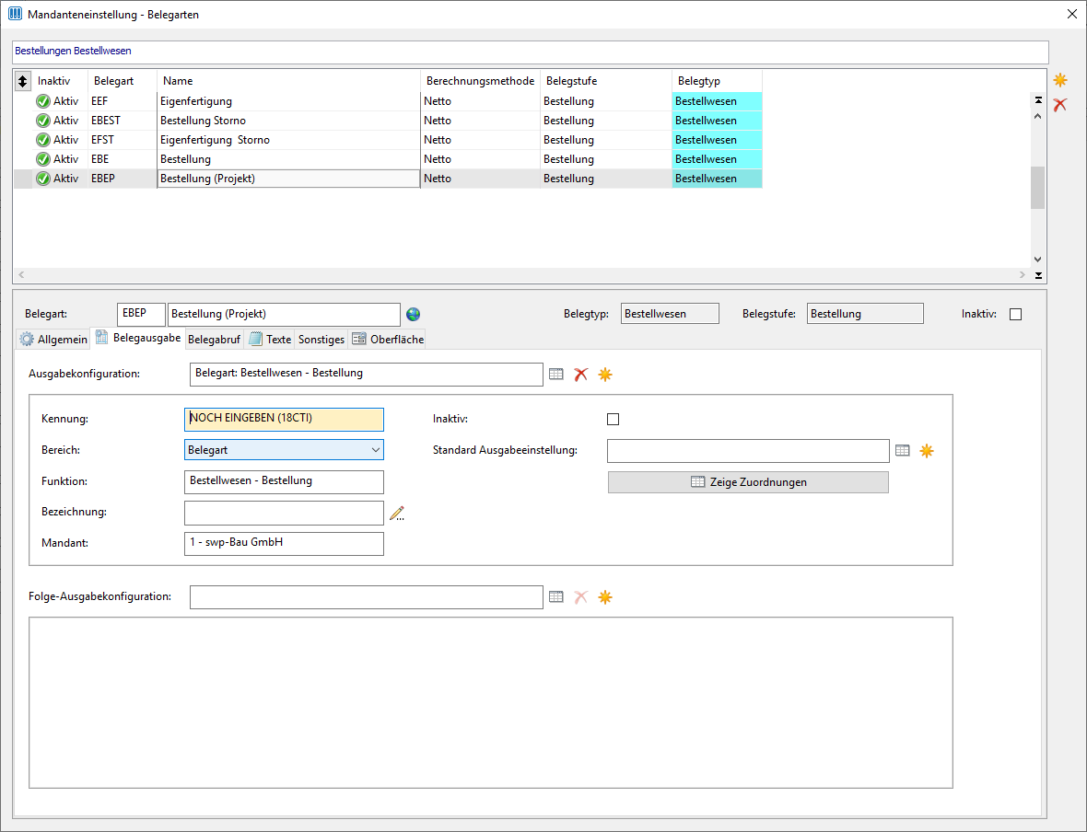Viewport: 1087px width, 832px height.
Task: Click the red delete icon beside the table
Action: 1060,105
